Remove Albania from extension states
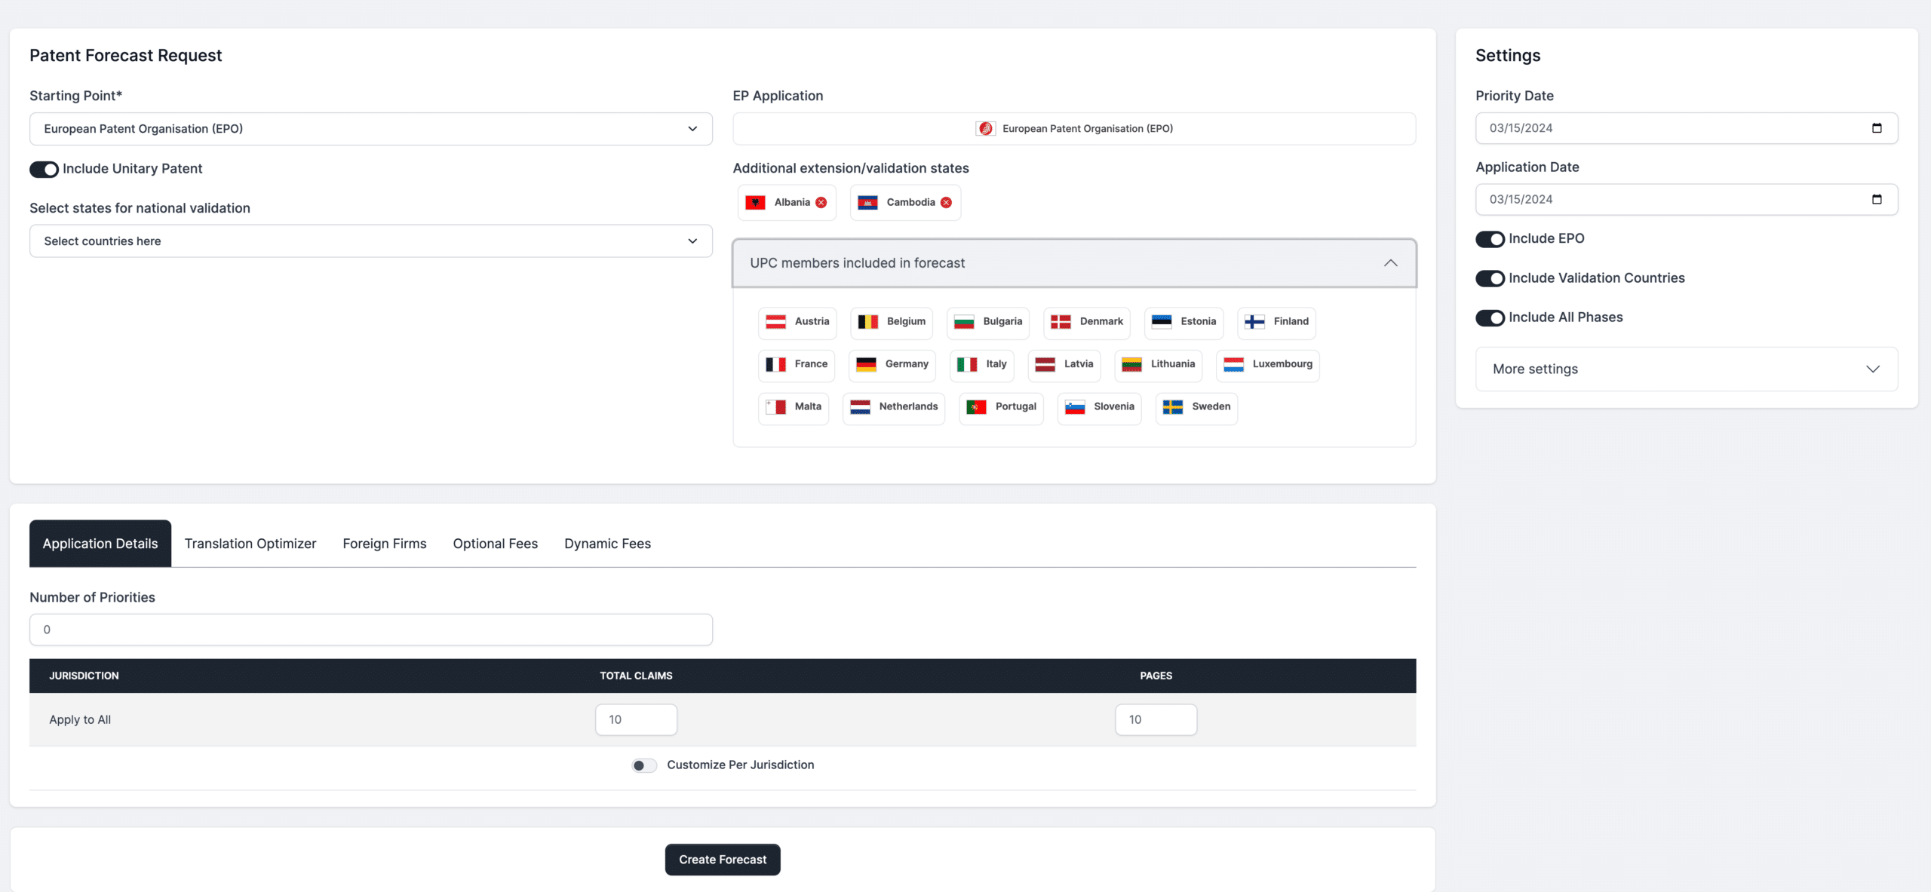The height and width of the screenshot is (892, 1931). [x=821, y=202]
